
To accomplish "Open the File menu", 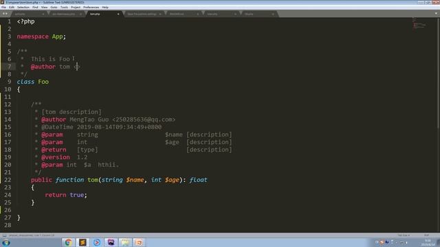I will 3,8.
